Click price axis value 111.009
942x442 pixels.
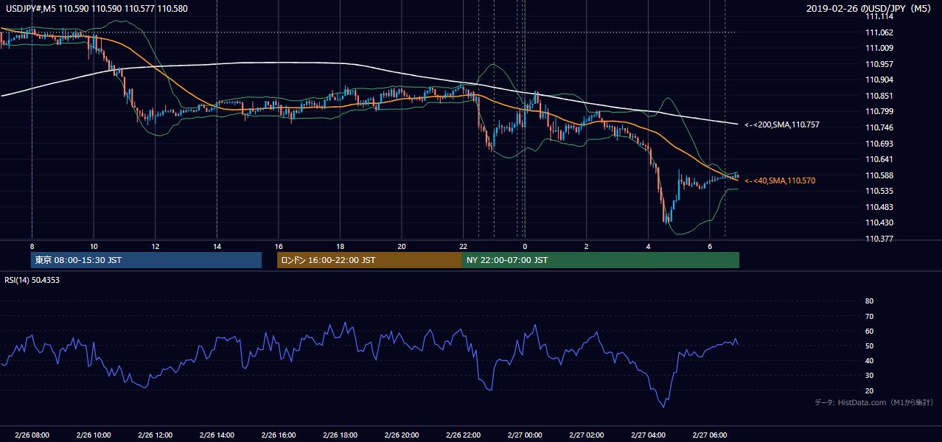tap(879, 48)
